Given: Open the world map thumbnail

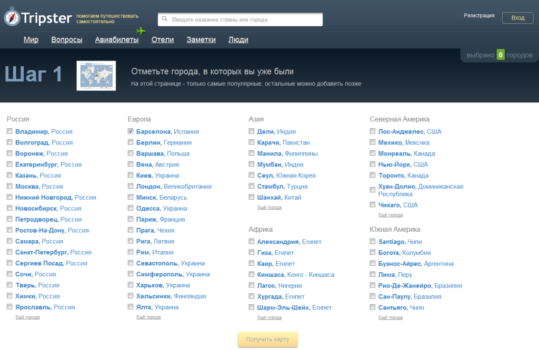Looking at the screenshot, I should (96, 75).
